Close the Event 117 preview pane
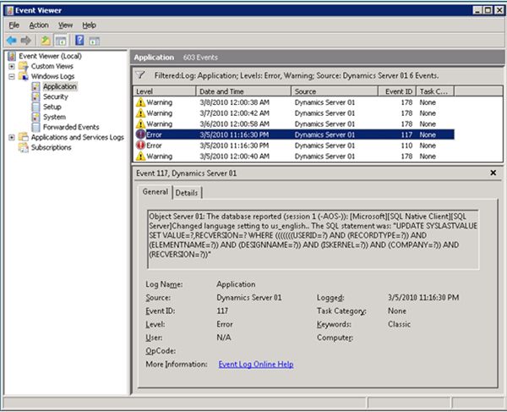This screenshot has height=412, width=507. click(493, 173)
